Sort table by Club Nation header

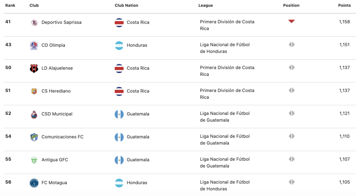coord(127,6)
